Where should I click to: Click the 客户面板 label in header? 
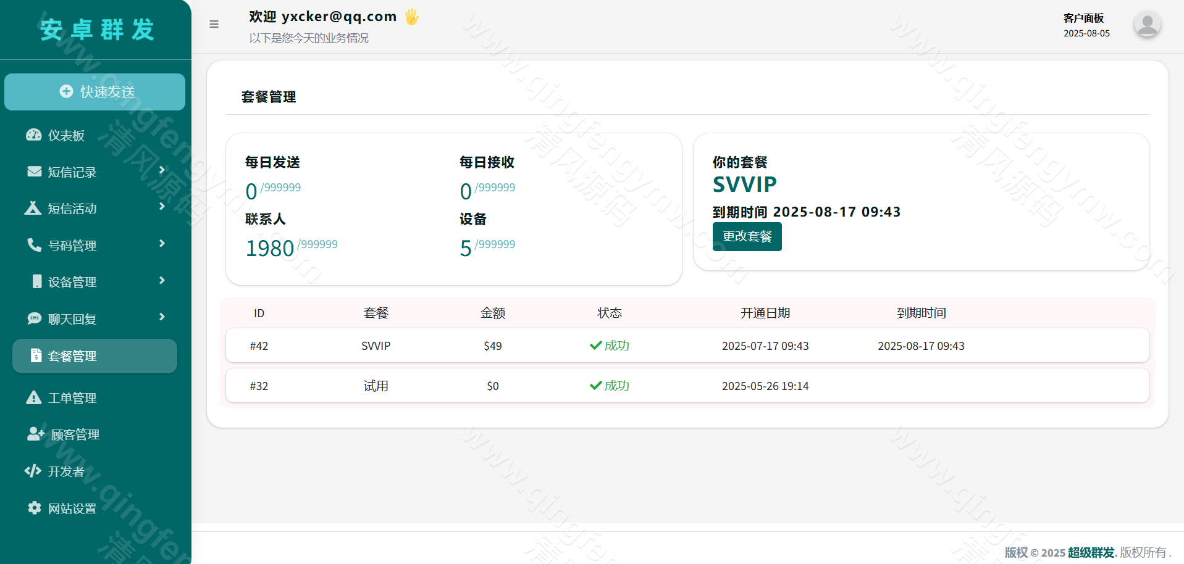[1083, 18]
